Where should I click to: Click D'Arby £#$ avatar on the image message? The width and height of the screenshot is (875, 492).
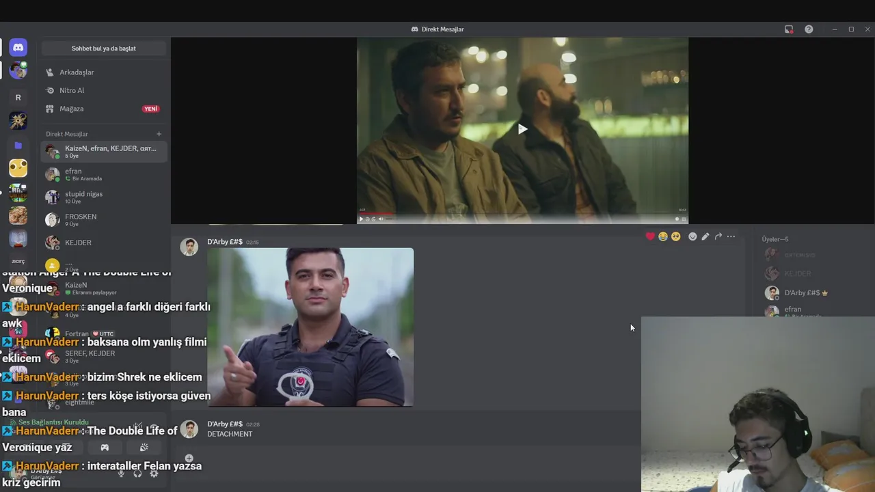[x=189, y=247]
